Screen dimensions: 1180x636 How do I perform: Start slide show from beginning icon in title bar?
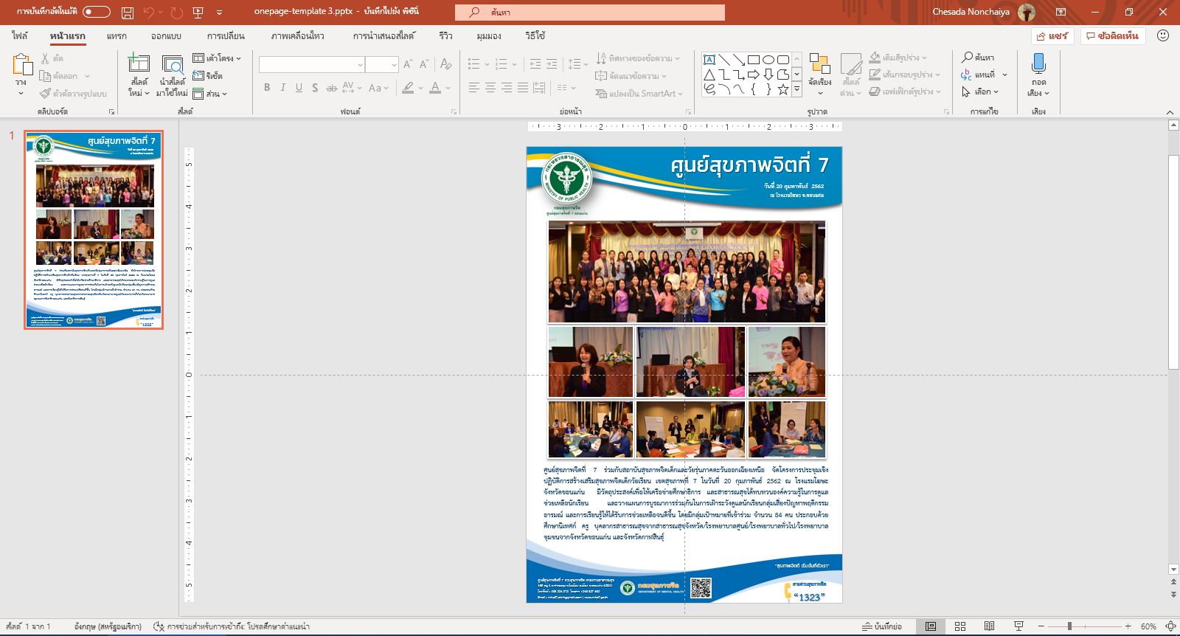[x=198, y=13]
